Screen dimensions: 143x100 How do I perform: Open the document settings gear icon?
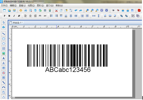pyautogui.click(x=21, y=11)
